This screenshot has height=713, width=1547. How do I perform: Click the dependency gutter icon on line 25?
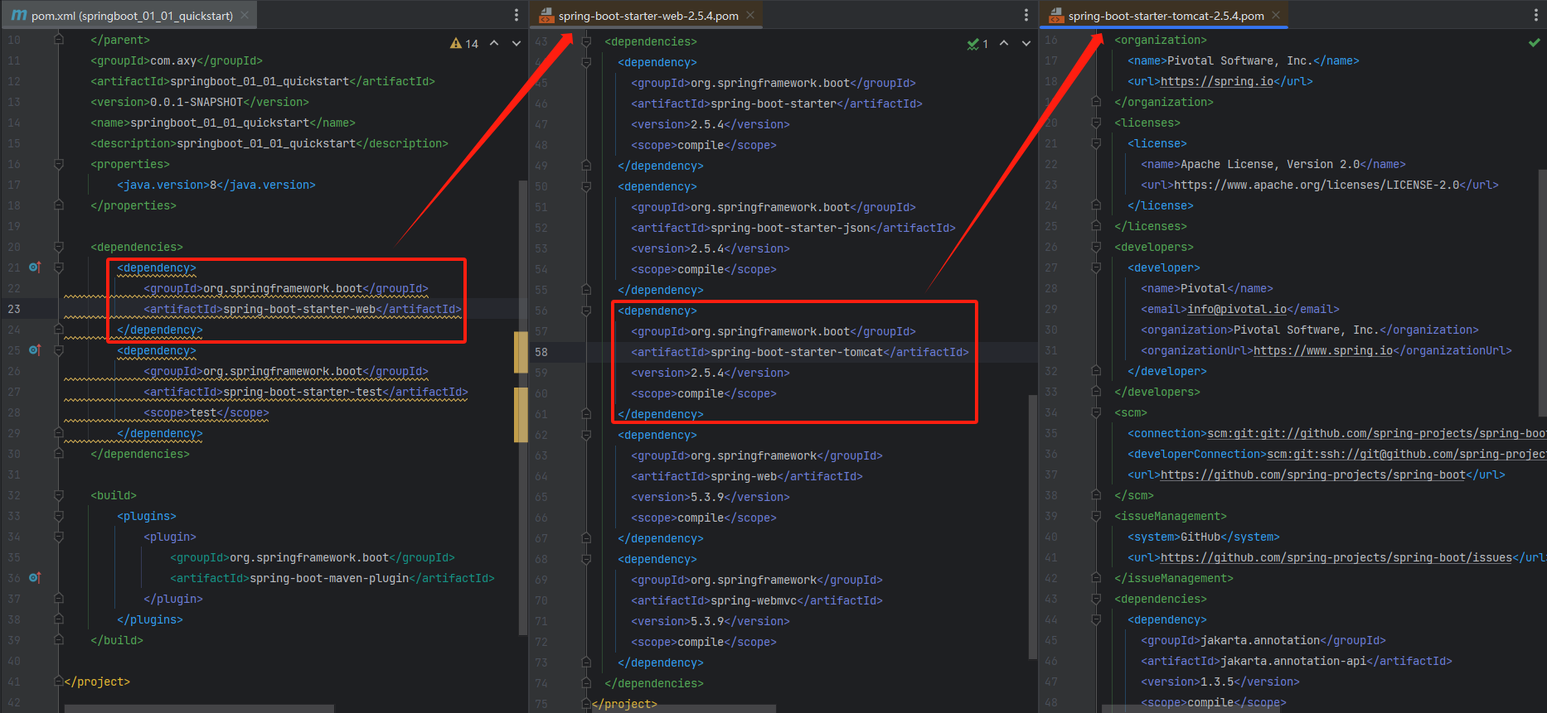[x=34, y=350]
